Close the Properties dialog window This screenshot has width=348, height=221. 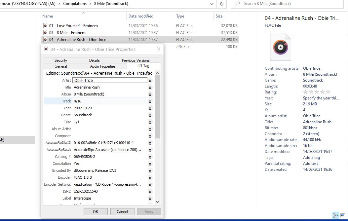tap(158, 49)
